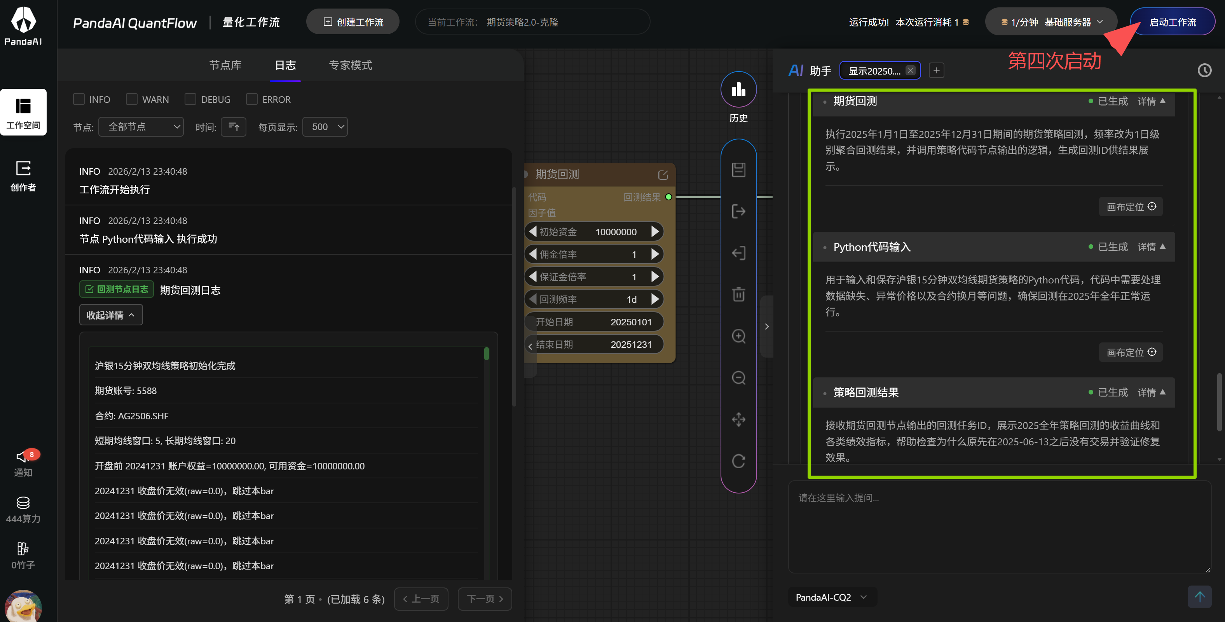Click the 当前工作流 name field
The width and height of the screenshot is (1225, 622).
(532, 22)
